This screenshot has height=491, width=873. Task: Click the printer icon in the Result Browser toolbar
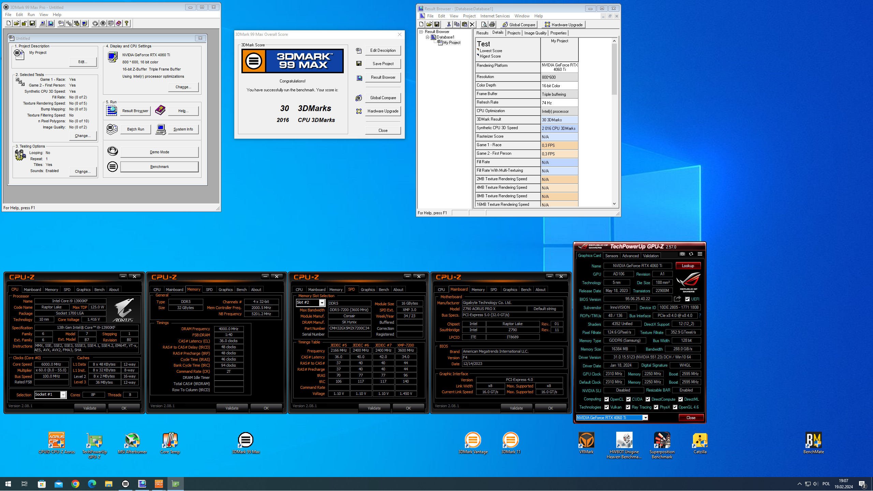492,24
